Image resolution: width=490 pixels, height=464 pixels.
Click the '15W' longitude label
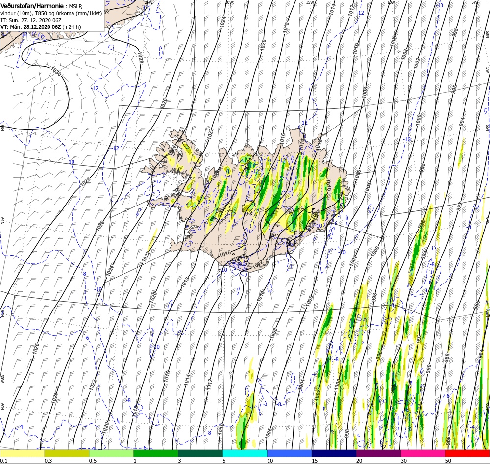click(310, 2)
